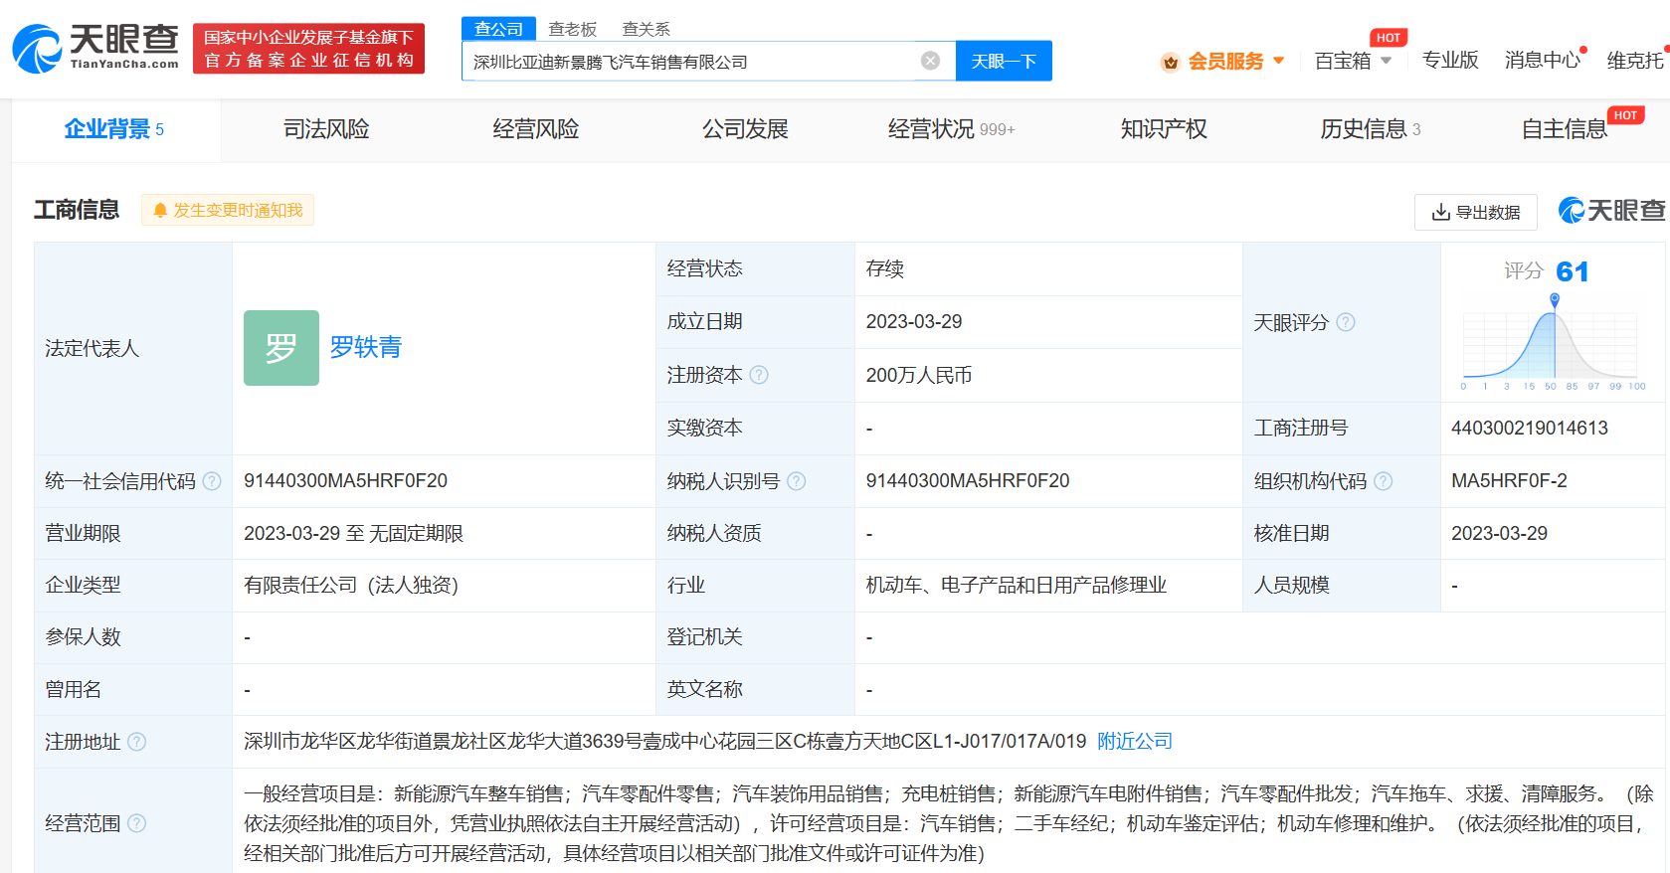Screen dimensions: 1670x873
Task: Click the 国家中小企业发展子基金旗下 red banner
Action: 308,49
